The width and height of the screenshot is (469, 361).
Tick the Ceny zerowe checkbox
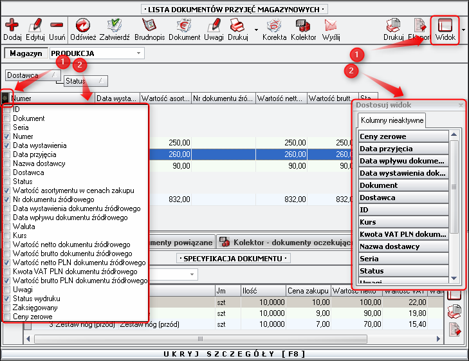pyautogui.click(x=7, y=317)
